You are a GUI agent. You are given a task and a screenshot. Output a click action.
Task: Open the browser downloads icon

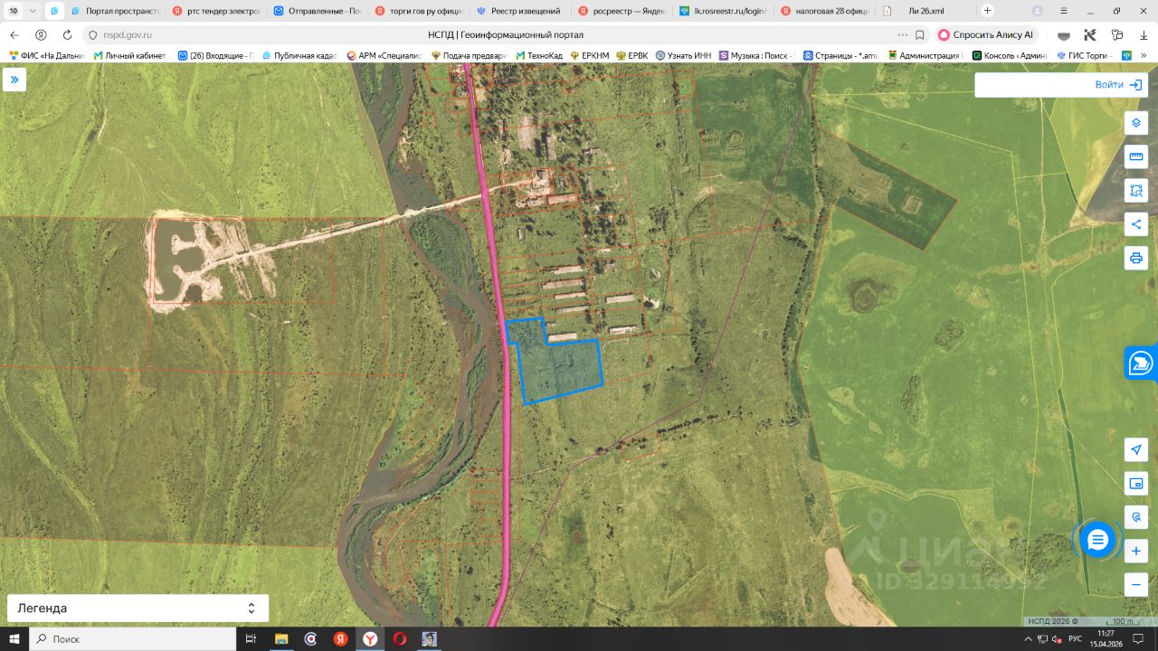[1144, 34]
